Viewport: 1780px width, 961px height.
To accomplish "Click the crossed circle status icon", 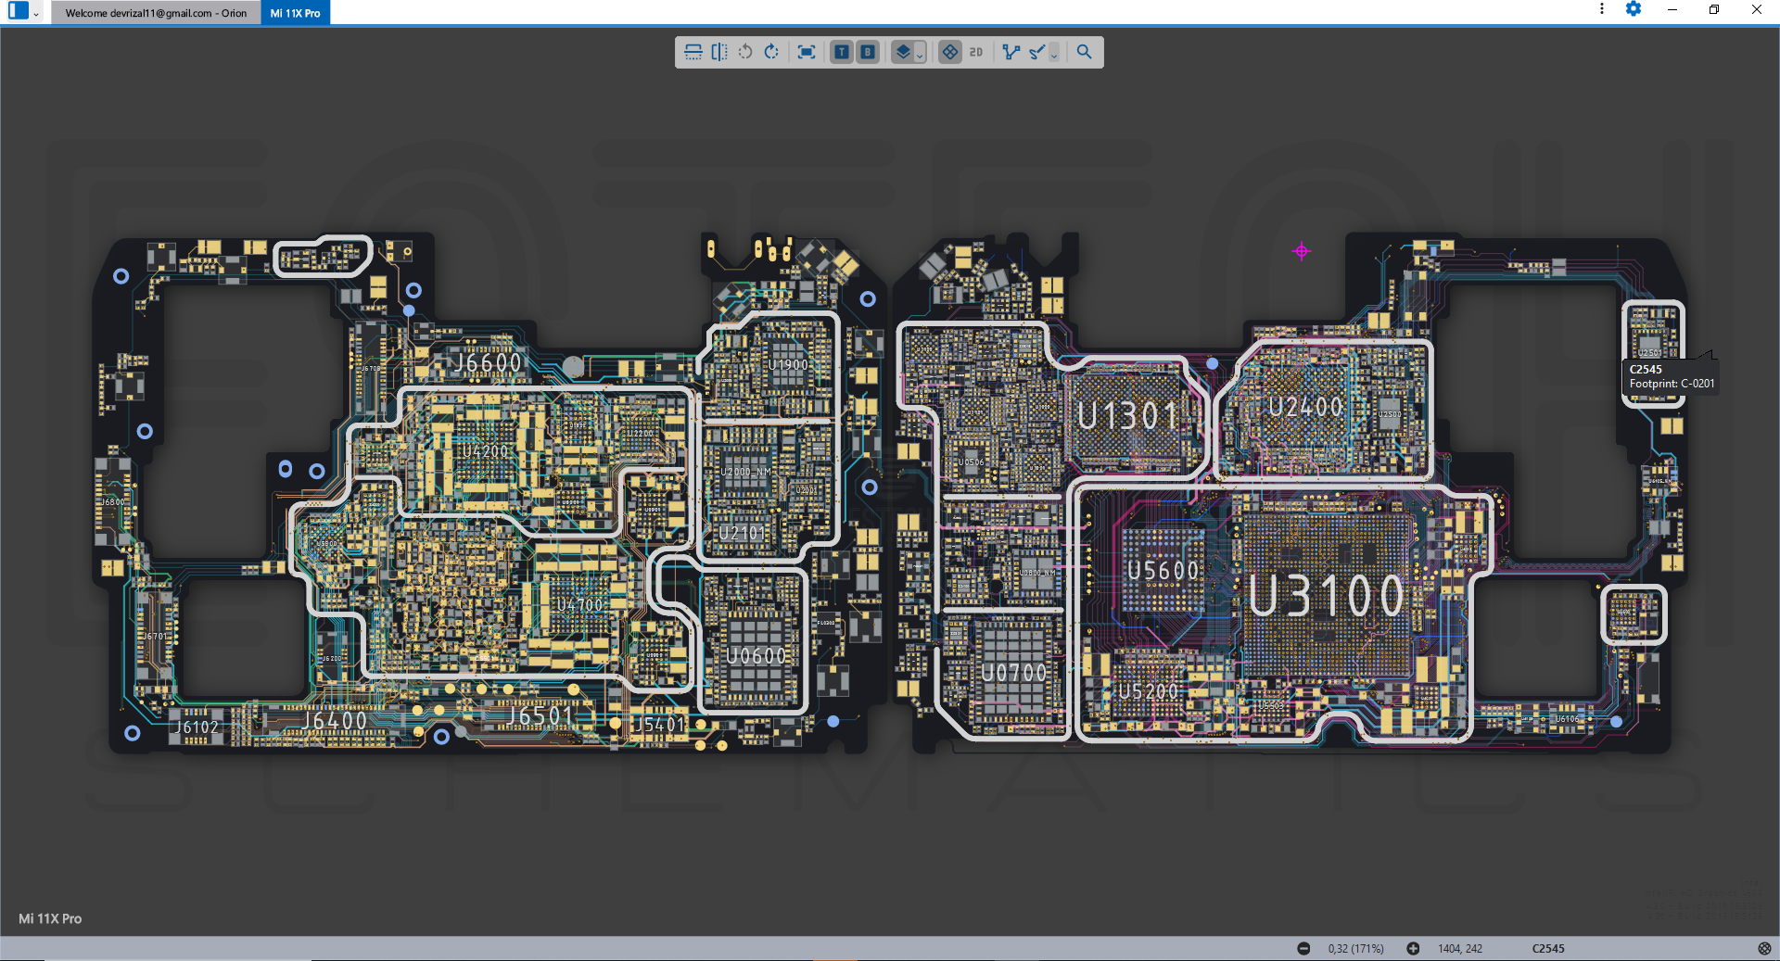I will (1764, 948).
